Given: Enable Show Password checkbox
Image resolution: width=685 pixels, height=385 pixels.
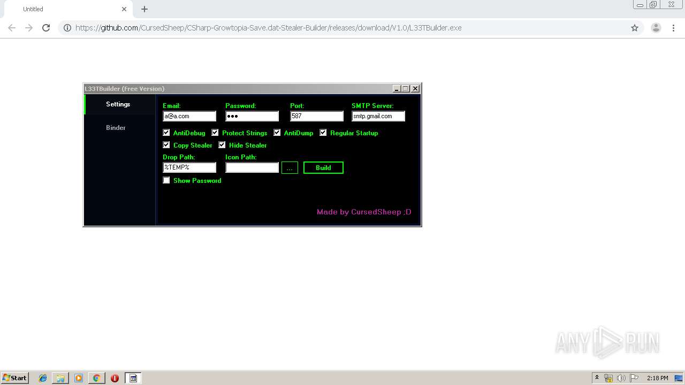Looking at the screenshot, I should pos(166,180).
